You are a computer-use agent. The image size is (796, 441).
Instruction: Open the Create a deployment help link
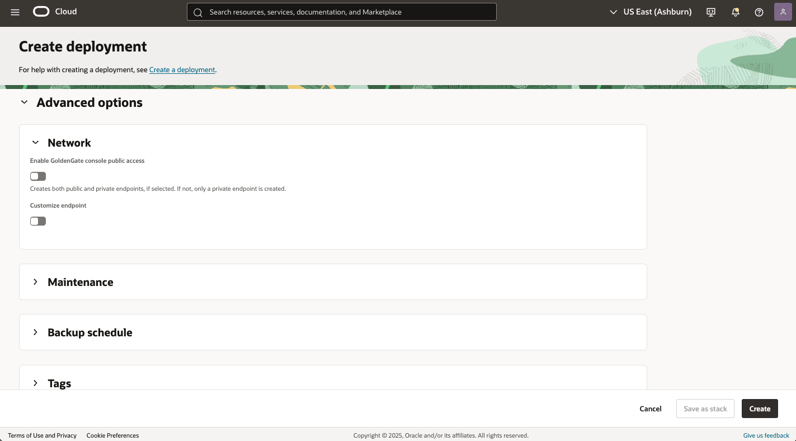[x=182, y=69]
